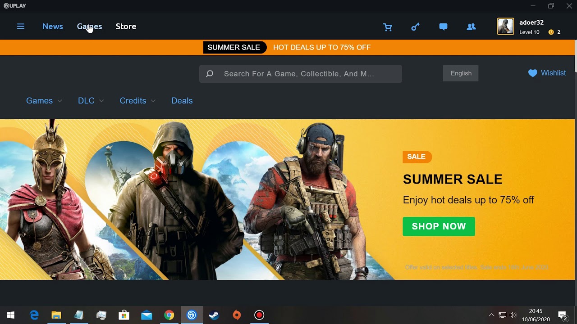The height and width of the screenshot is (324, 577).
Task: Switch to the Games tab
Action: click(x=89, y=27)
